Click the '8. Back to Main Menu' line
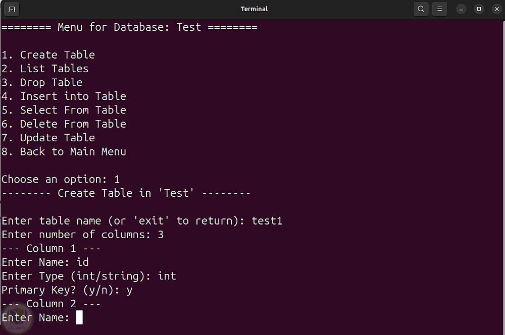This screenshot has height=335, width=505. pos(64,151)
